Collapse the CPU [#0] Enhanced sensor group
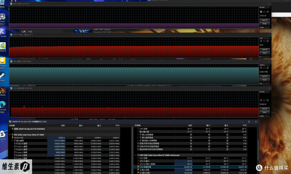The width and height of the screenshot is (291, 174). [136, 155]
